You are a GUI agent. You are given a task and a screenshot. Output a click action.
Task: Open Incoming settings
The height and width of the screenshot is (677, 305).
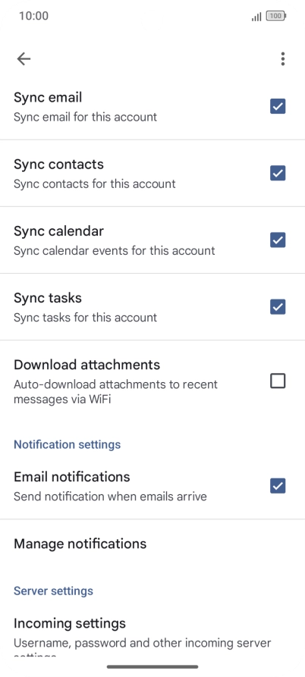(x=152, y=635)
